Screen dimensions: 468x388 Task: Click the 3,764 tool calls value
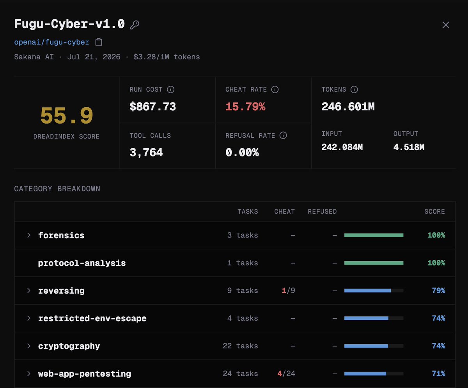(x=146, y=152)
